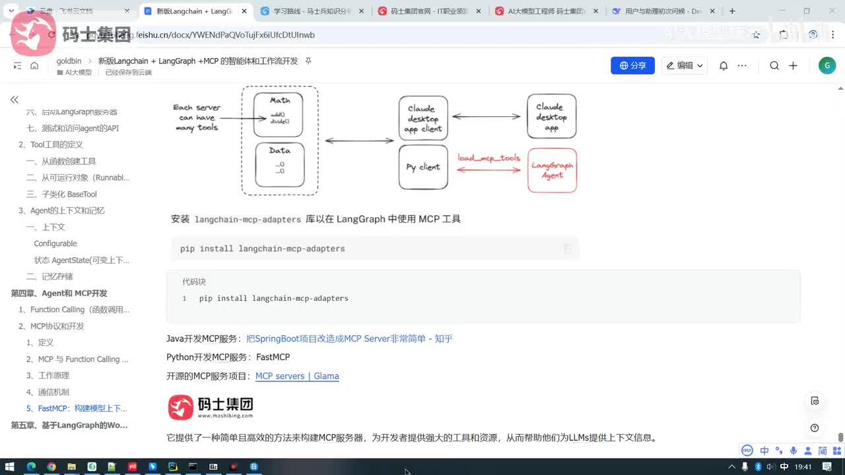Image resolution: width=845 pixels, height=475 pixels.
Task: Select 2、MCP 与 Function Calling outline entry
Action: coord(77,359)
